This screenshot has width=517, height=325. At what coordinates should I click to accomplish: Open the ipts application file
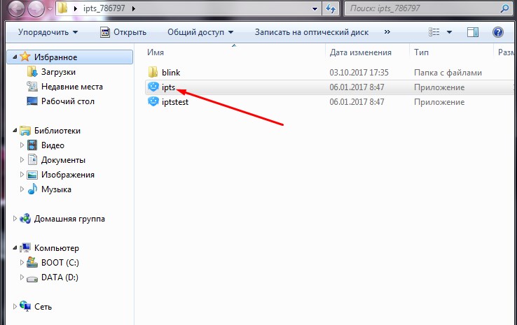(x=168, y=87)
